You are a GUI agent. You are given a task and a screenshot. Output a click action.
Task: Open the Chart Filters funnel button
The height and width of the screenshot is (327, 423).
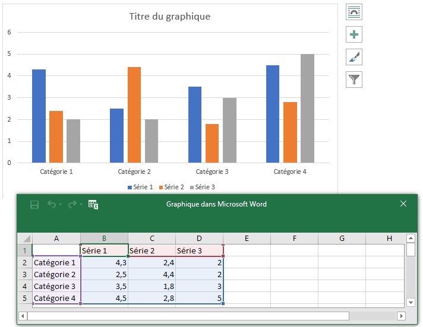[x=354, y=80]
